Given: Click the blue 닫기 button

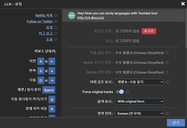Looking at the screenshot, I should tap(176, 123).
